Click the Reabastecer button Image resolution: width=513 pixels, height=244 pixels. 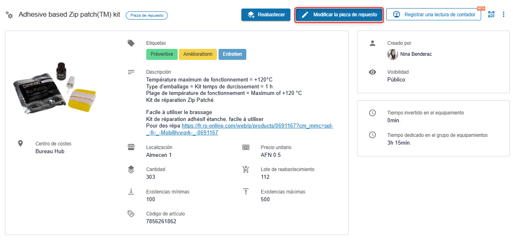click(x=265, y=15)
